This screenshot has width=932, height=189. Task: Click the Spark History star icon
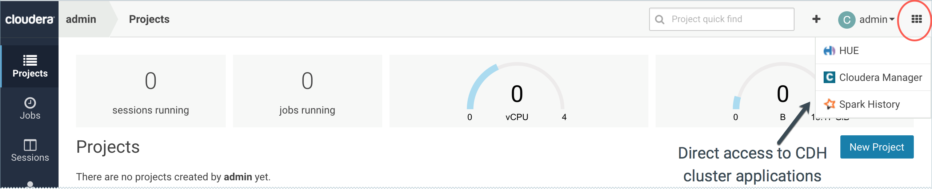[829, 104]
